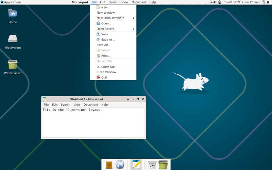272x170 pixels.
Task: Open Help menu inside the Mousepad window
Action: pos(104,105)
